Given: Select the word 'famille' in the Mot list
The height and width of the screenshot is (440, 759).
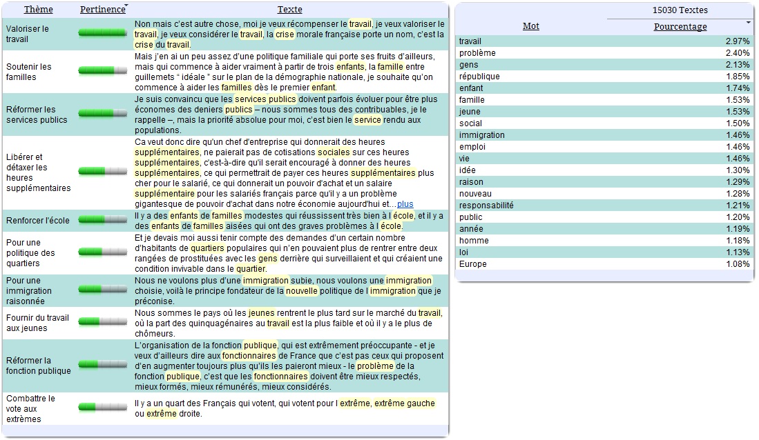Looking at the screenshot, I should pos(472,99).
